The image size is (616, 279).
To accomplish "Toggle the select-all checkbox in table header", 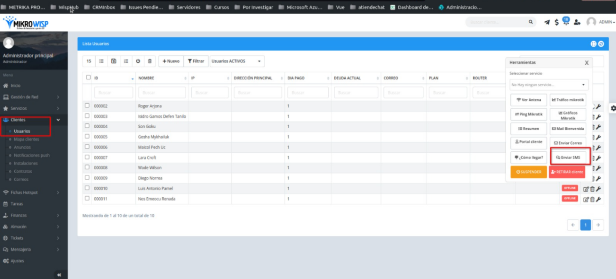I will click(88, 78).
